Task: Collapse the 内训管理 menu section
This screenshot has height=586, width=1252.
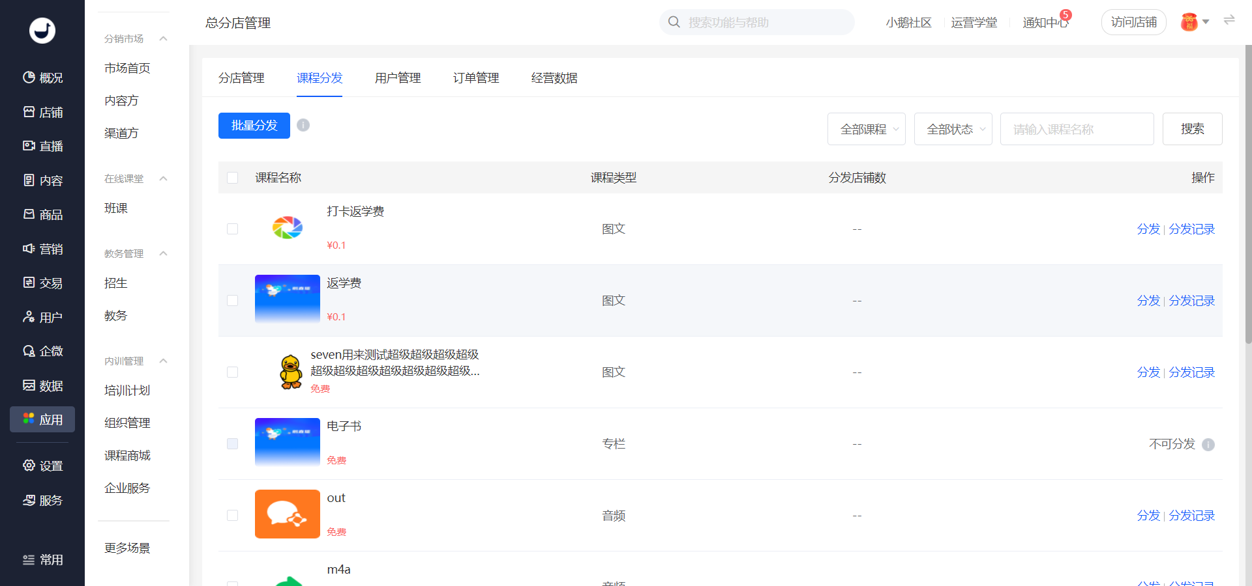Action: click(164, 361)
